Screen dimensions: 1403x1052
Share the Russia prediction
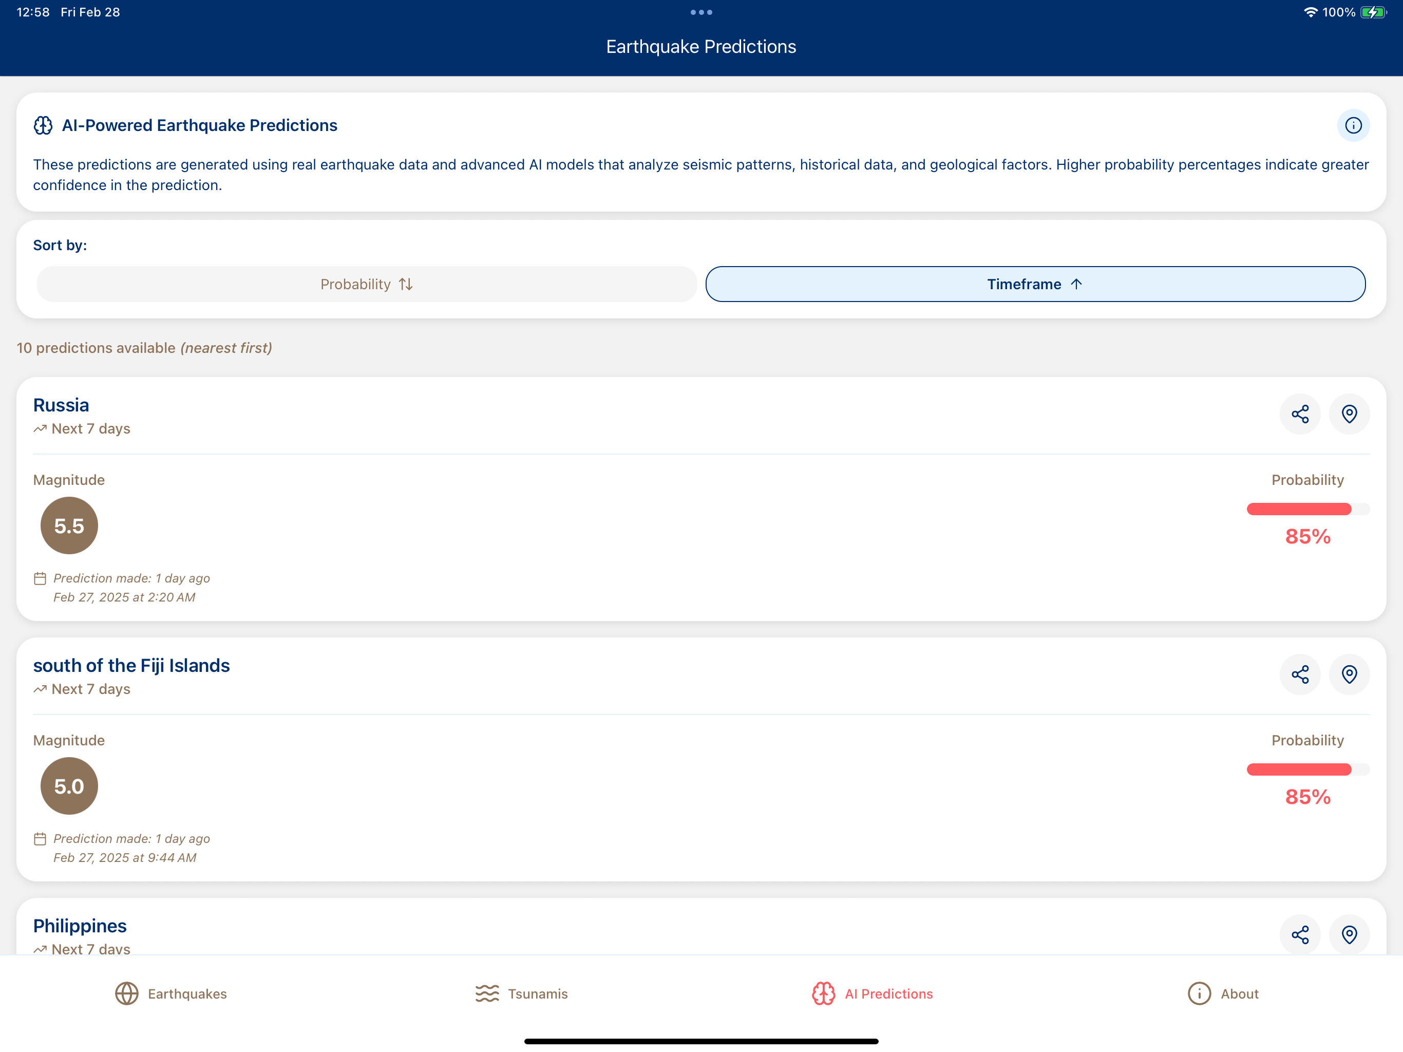(x=1300, y=414)
